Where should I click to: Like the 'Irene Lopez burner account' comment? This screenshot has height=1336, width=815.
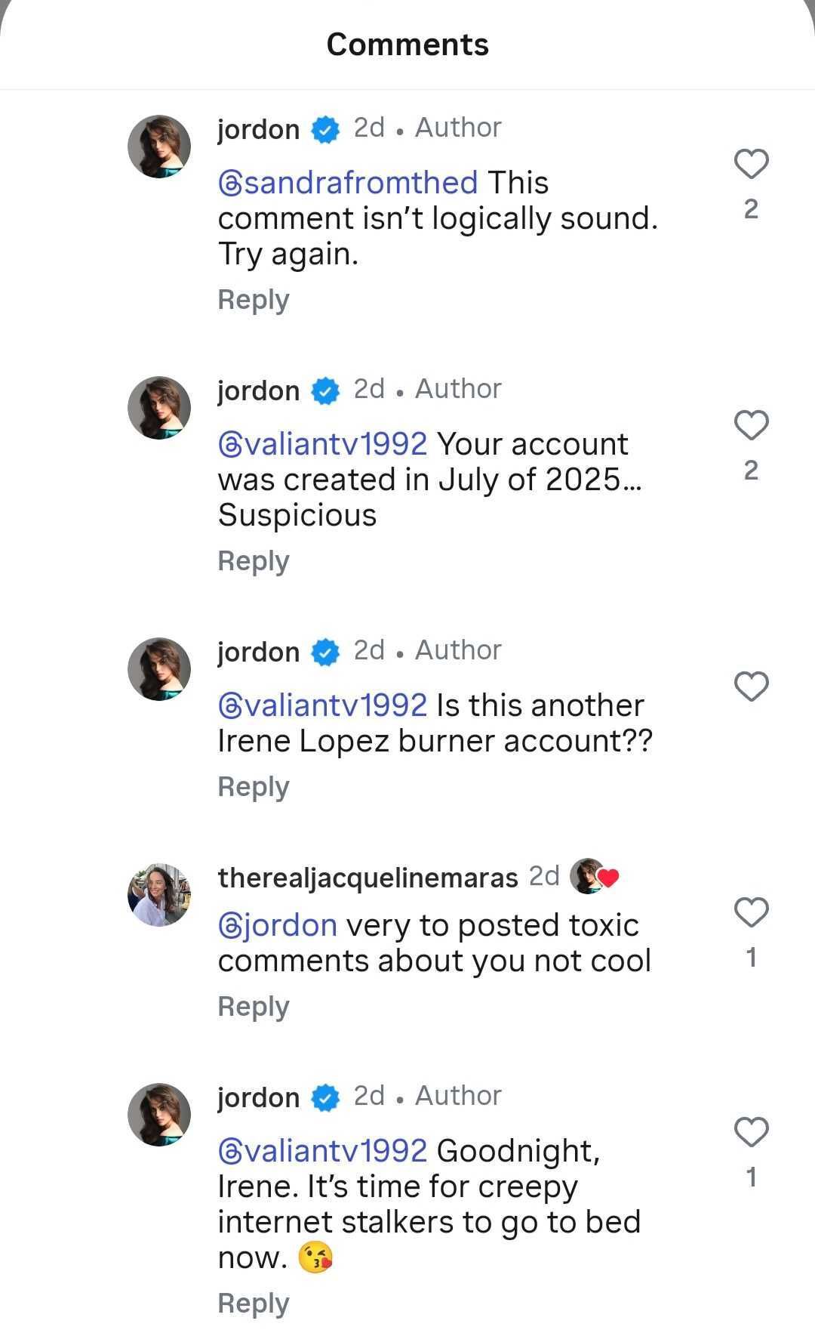tap(751, 687)
